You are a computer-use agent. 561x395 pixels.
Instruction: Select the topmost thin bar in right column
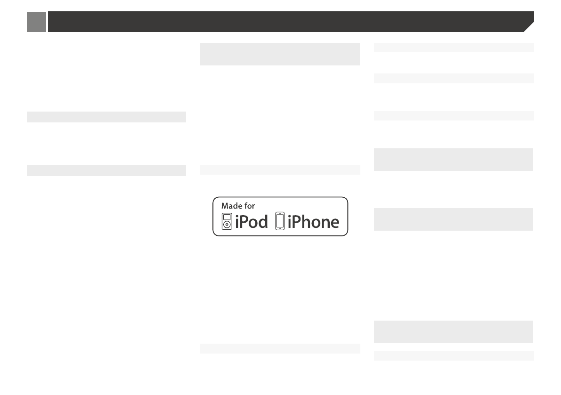coord(454,47)
